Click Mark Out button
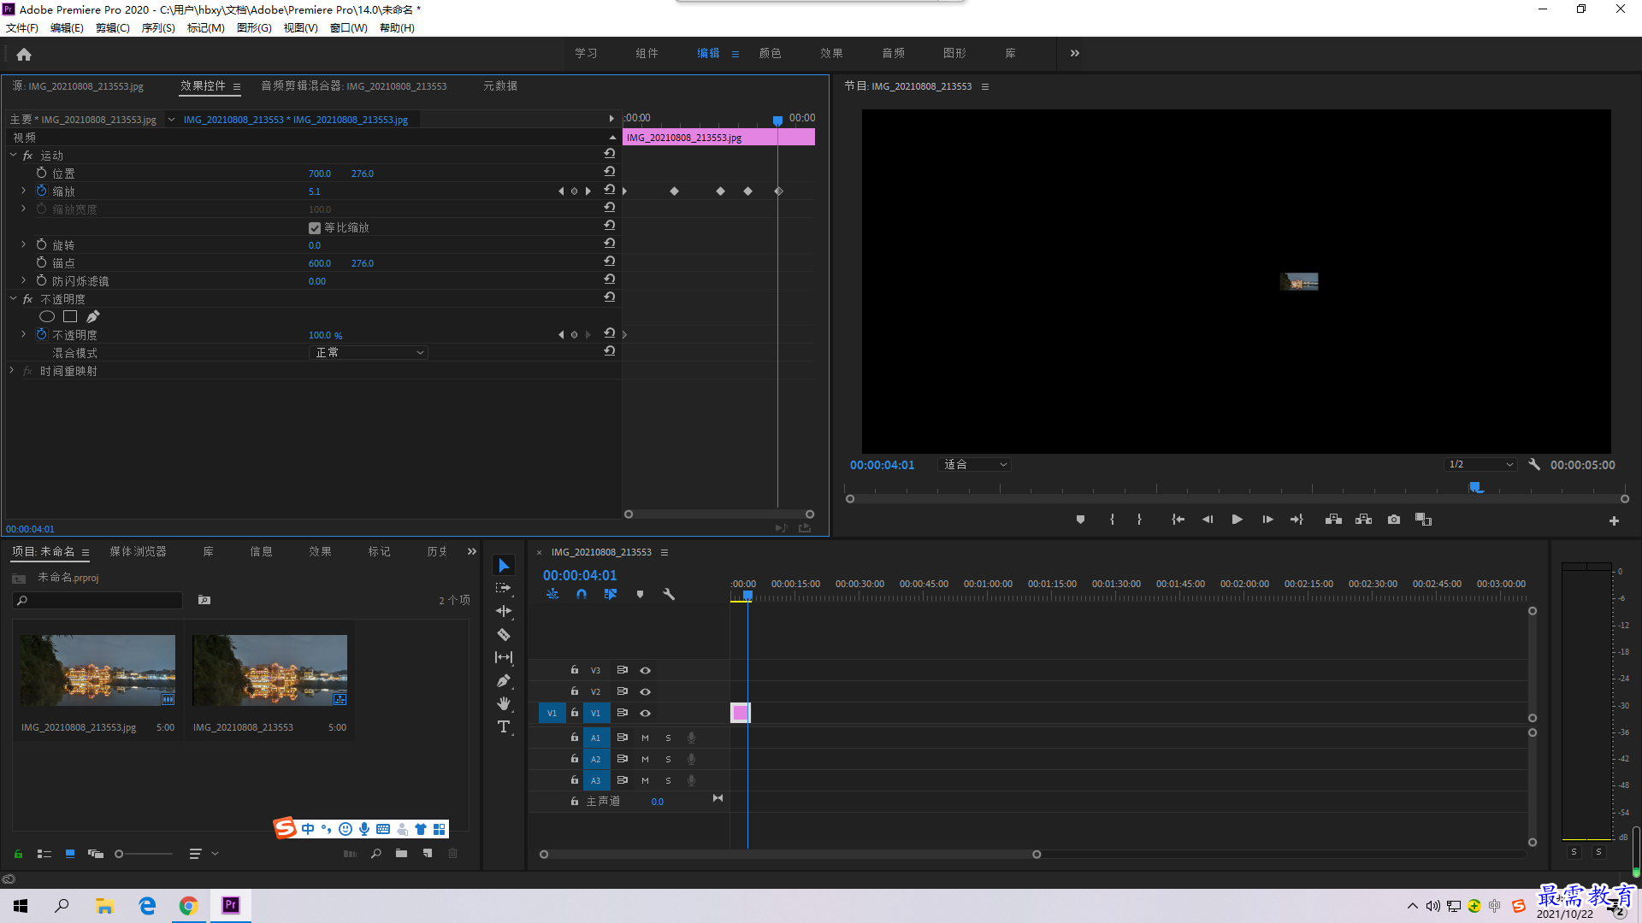This screenshot has width=1642, height=923. click(x=1139, y=520)
